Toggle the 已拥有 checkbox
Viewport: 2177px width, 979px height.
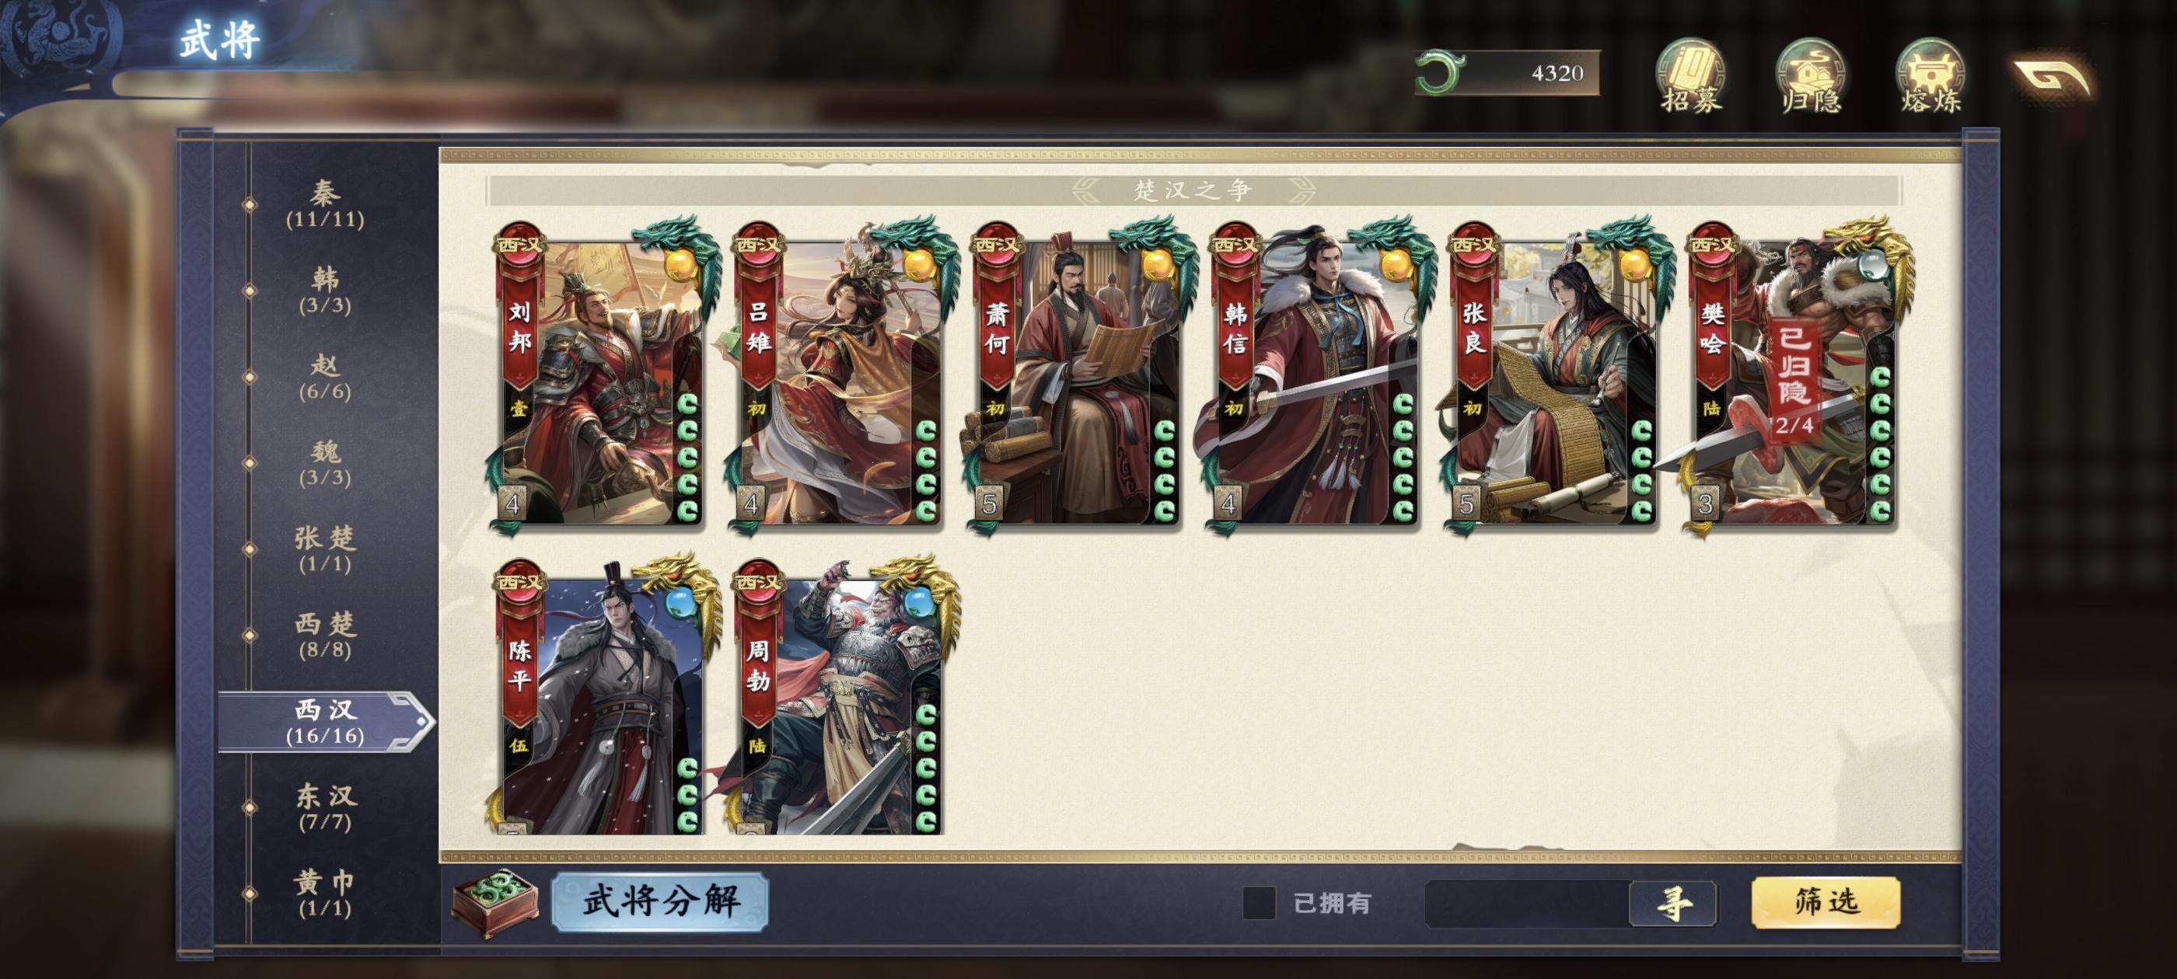[x=1258, y=903]
